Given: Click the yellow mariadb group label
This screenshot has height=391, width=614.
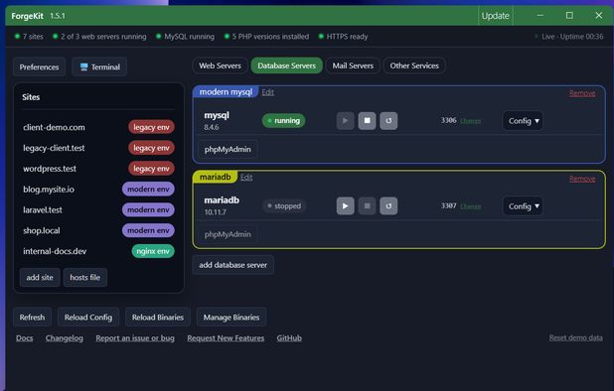Looking at the screenshot, I should [x=215, y=177].
